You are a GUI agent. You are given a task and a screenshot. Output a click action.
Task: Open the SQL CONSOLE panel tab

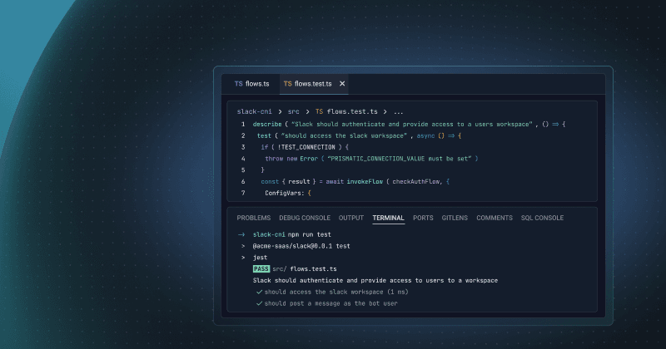tap(543, 218)
